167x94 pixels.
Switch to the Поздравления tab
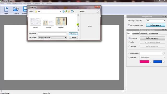pyautogui.click(x=153, y=33)
